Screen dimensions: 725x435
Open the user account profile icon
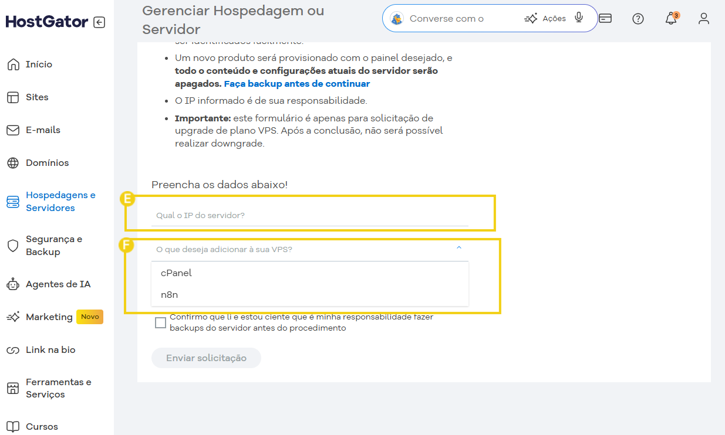tap(703, 19)
